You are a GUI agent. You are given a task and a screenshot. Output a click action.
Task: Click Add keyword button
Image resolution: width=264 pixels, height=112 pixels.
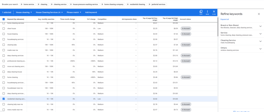coord(91,12)
